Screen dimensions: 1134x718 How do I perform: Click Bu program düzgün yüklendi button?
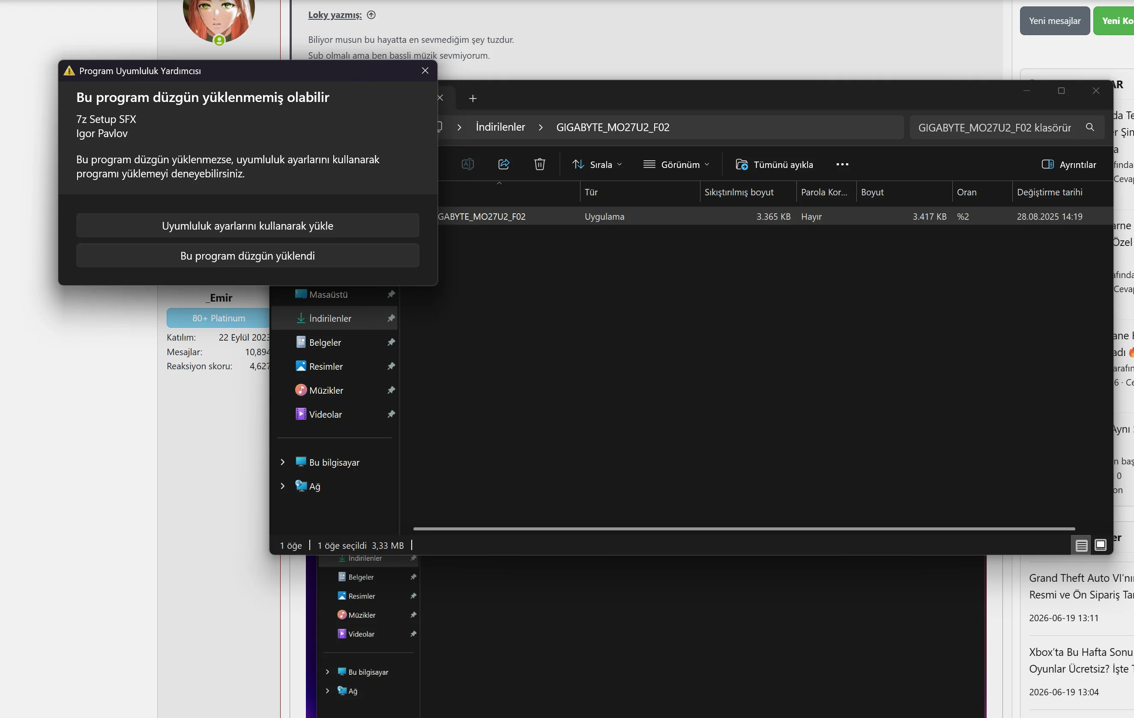tap(248, 256)
